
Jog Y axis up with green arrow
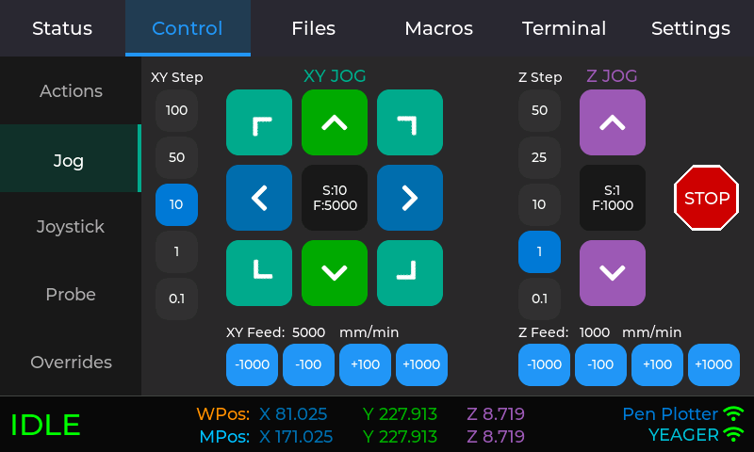click(335, 122)
